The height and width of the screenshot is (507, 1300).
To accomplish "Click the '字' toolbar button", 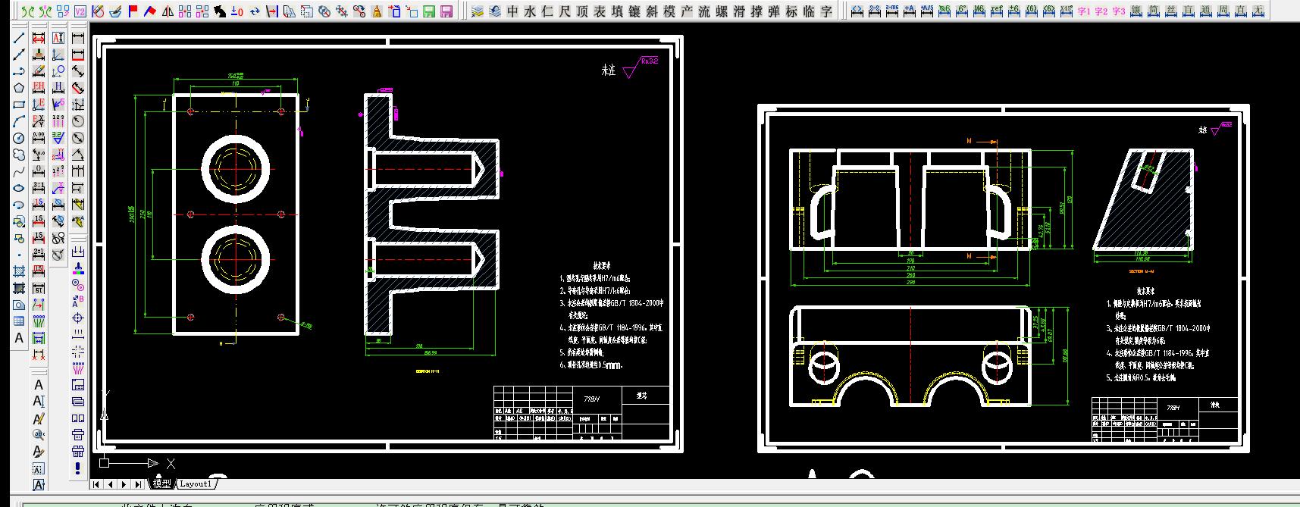I will point(826,11).
